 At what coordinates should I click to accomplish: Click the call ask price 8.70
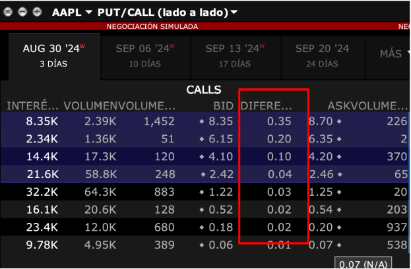[320, 121]
